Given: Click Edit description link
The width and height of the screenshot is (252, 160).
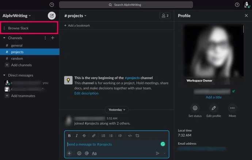Looking at the screenshot, I should [x=86, y=93].
